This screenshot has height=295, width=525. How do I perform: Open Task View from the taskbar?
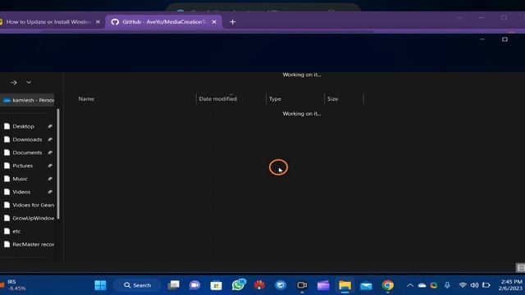pos(174,285)
